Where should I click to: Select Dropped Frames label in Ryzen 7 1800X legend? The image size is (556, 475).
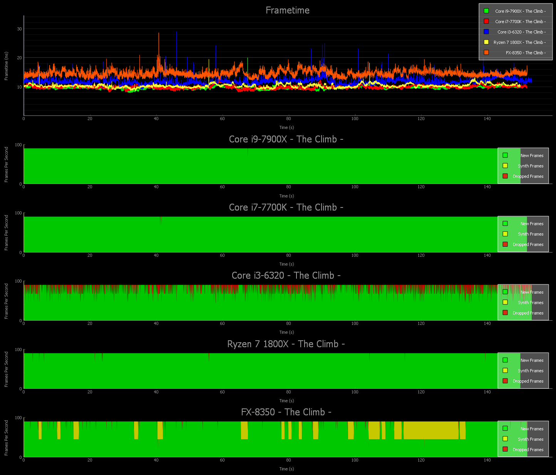[528, 381]
